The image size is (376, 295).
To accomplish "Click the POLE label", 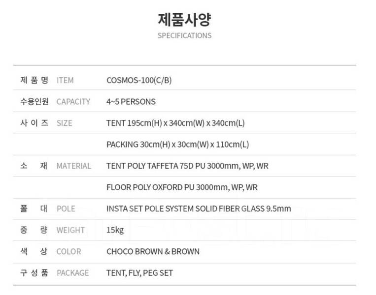I will (66, 209).
